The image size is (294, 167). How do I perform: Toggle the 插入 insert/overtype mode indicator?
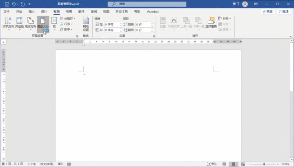click(x=60, y=164)
